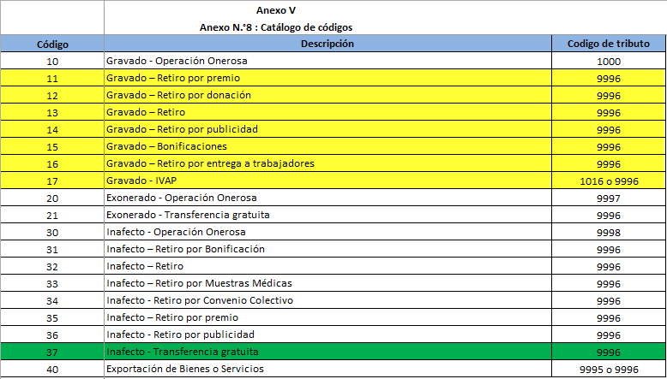Select tribute code 9998
This screenshot has width=667, height=379.
click(x=609, y=232)
